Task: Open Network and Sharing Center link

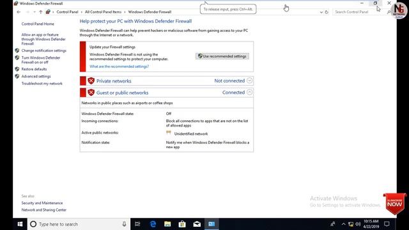Action: [44, 210]
